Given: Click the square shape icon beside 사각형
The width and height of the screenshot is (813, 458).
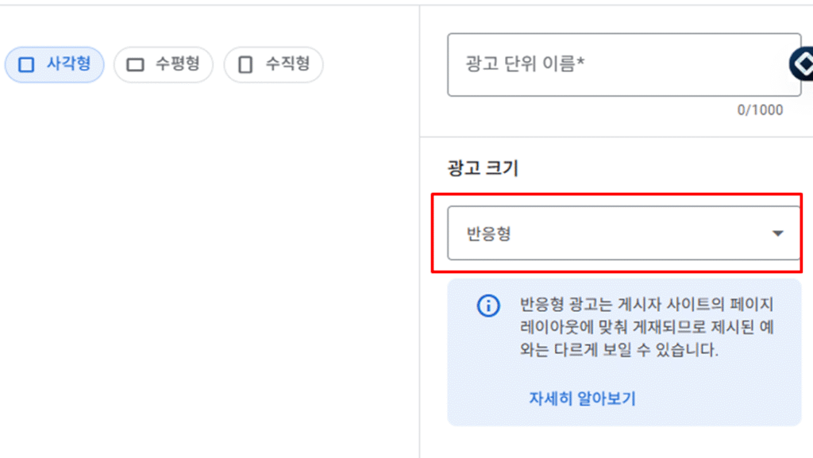Looking at the screenshot, I should 26,65.
